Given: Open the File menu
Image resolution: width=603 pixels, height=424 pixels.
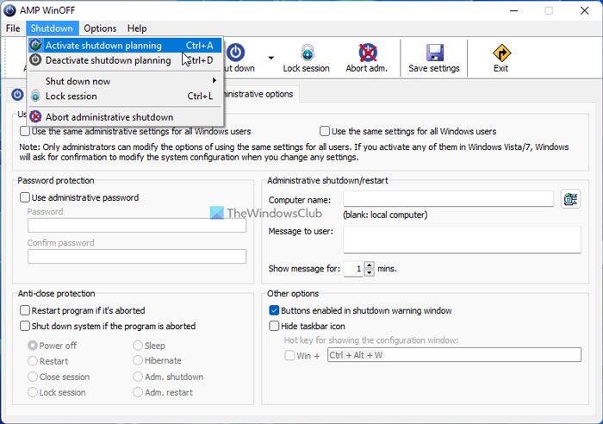Looking at the screenshot, I should pyautogui.click(x=13, y=28).
